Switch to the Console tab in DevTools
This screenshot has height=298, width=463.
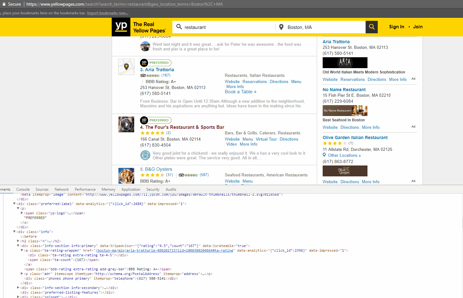[23, 189]
